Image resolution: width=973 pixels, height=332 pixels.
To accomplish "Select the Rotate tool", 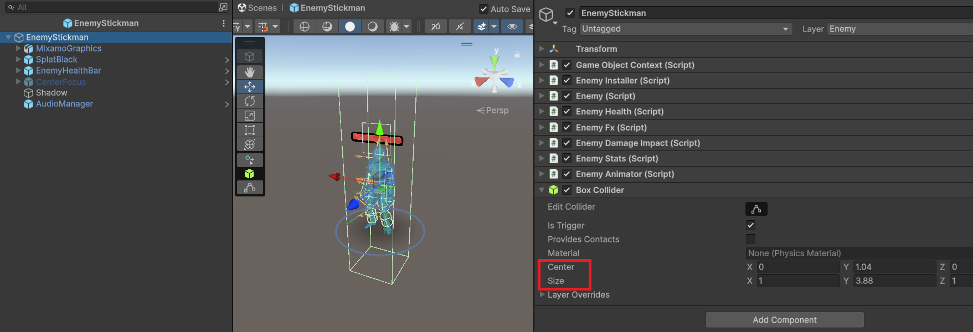I will pos(250,101).
